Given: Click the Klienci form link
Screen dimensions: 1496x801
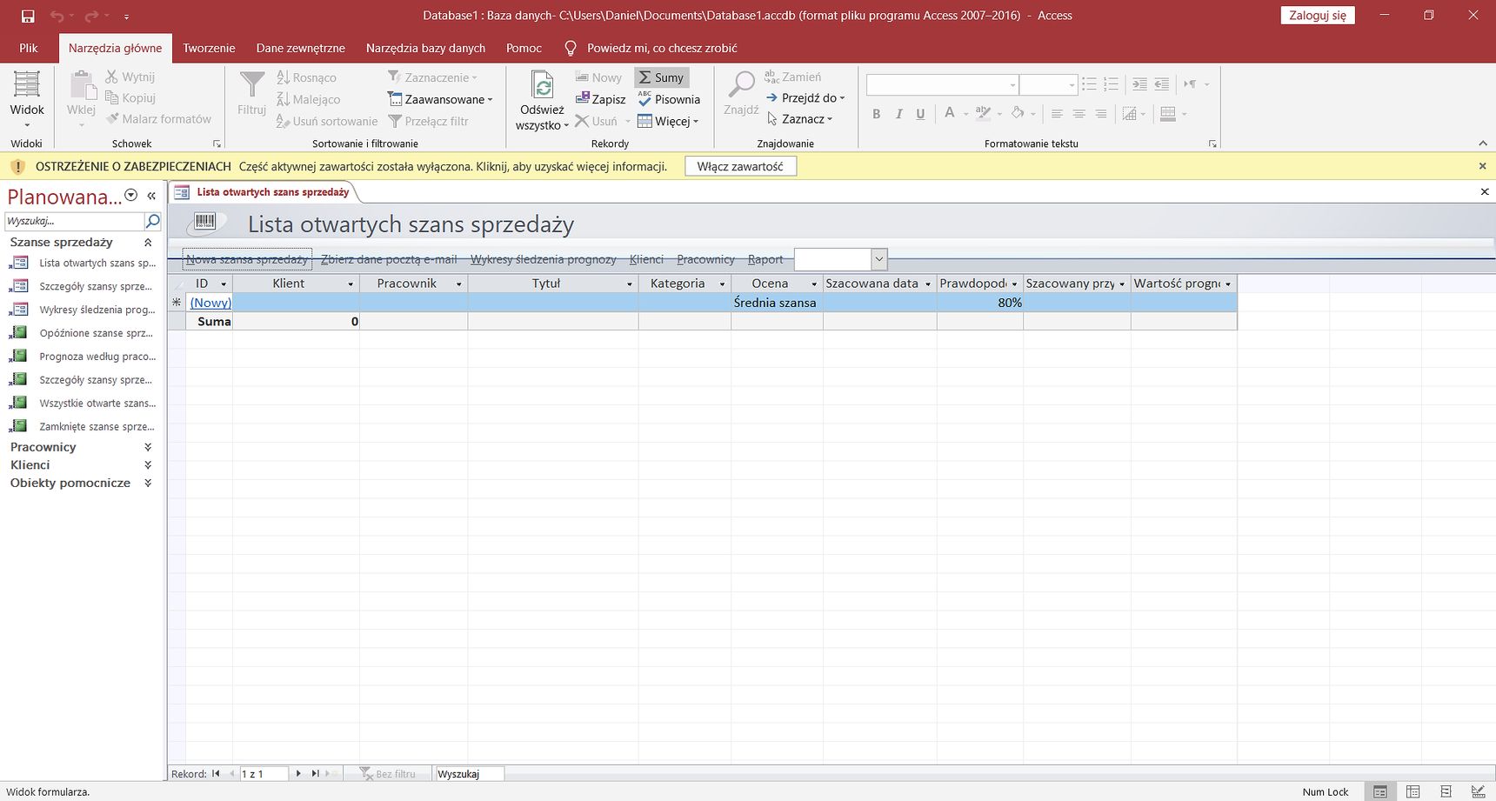Looking at the screenshot, I should [x=646, y=259].
